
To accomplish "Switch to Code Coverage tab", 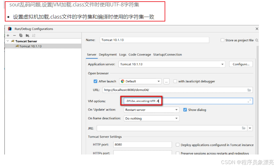I will 140,55.
